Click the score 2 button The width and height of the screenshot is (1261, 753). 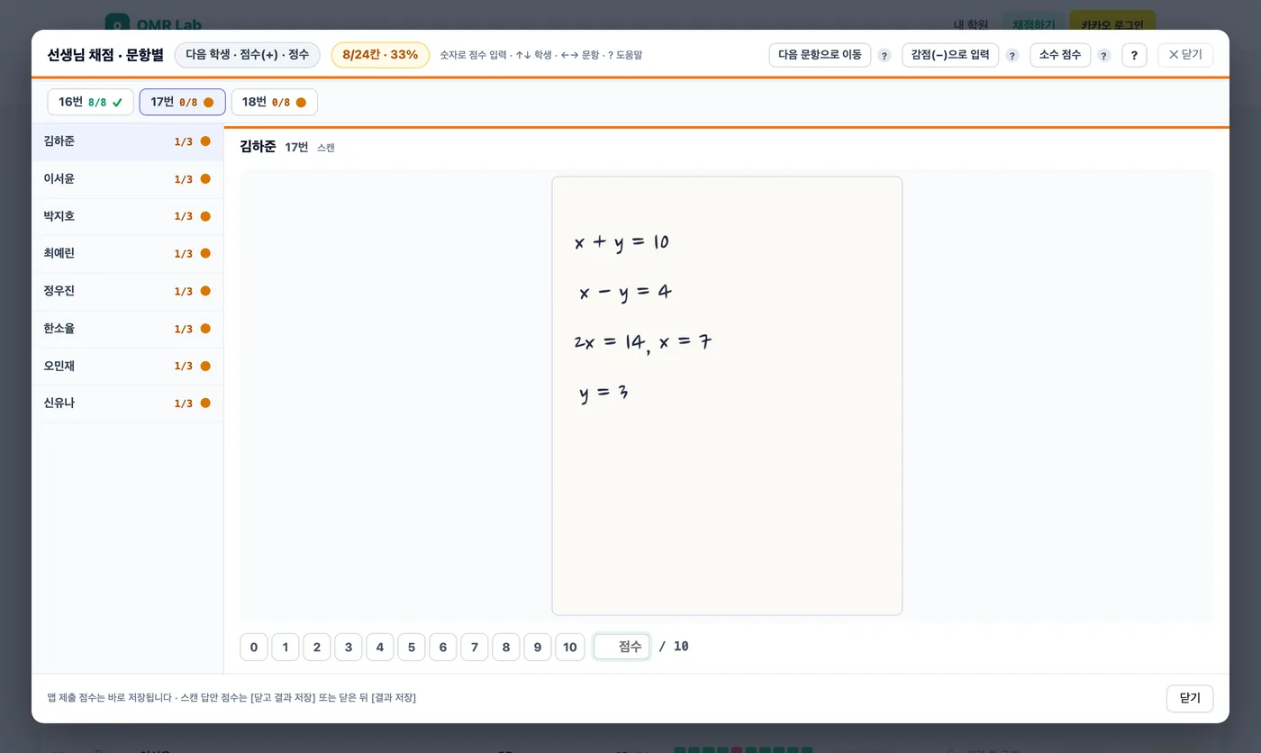pos(317,647)
